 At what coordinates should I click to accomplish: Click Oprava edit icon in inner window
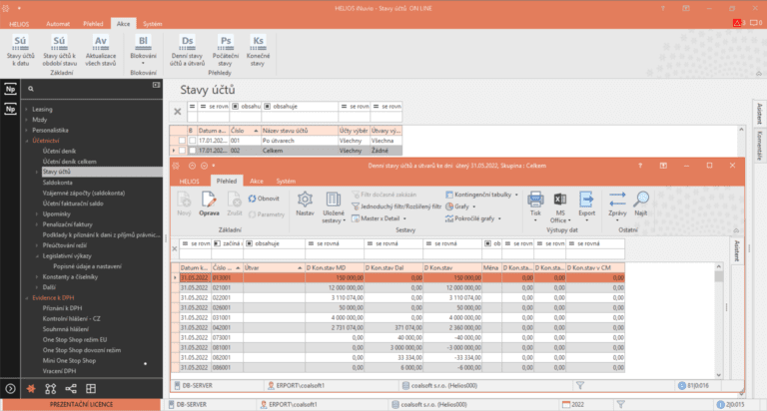[209, 204]
